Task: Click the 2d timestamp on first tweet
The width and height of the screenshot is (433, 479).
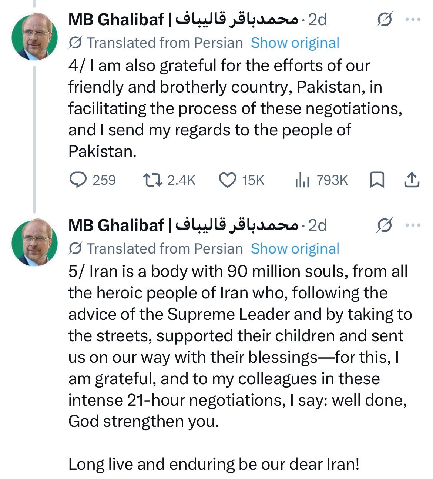Action: pos(317,20)
